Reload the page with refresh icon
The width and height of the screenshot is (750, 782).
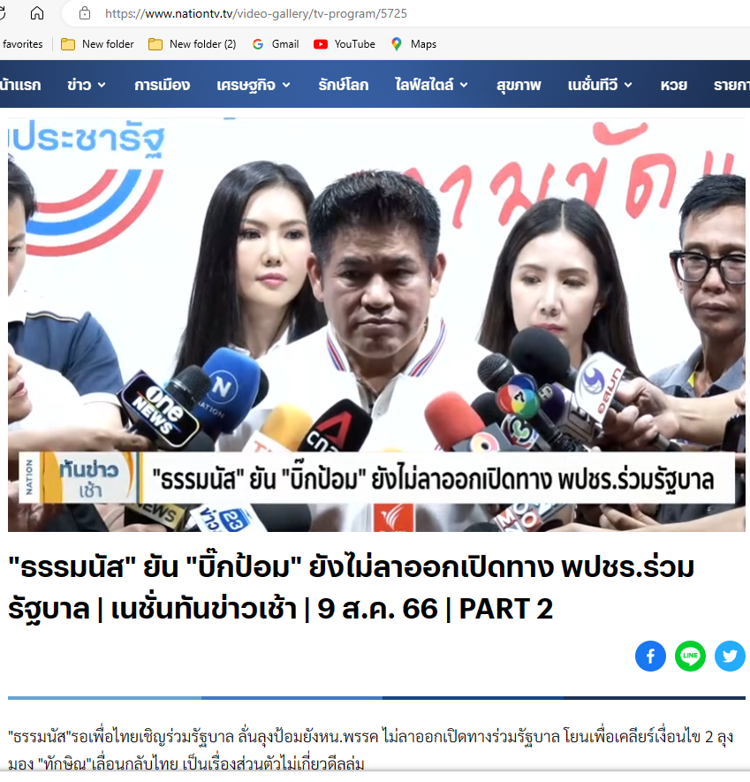click(2, 13)
